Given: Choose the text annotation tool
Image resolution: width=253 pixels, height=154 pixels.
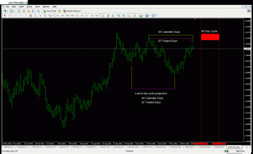Looking at the screenshot, I should pos(40,16).
